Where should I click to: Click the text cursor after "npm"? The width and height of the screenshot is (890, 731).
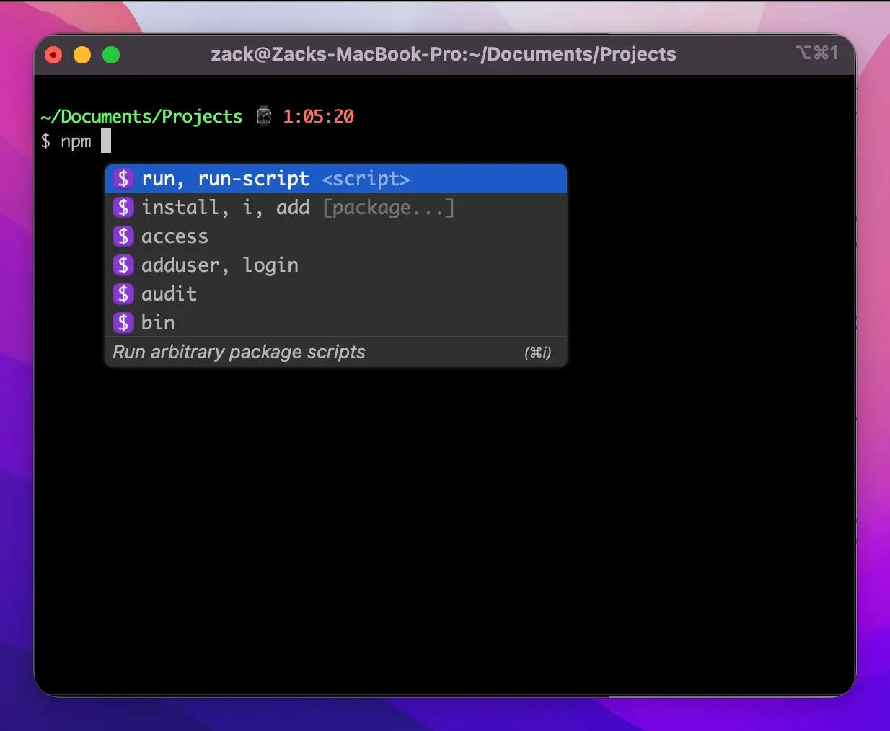107,141
